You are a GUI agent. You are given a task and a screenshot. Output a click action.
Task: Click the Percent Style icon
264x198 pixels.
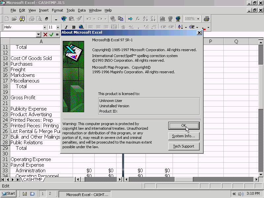(x=131, y=27)
